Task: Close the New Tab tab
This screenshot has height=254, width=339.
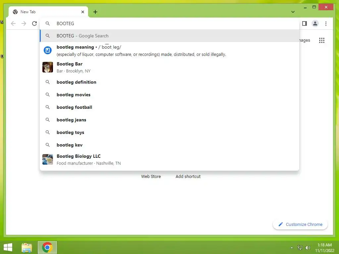Action: pyautogui.click(x=82, y=12)
